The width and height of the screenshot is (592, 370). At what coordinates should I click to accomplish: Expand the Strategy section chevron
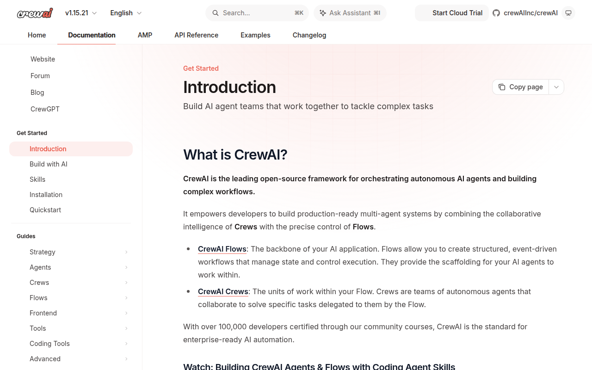pyautogui.click(x=126, y=252)
